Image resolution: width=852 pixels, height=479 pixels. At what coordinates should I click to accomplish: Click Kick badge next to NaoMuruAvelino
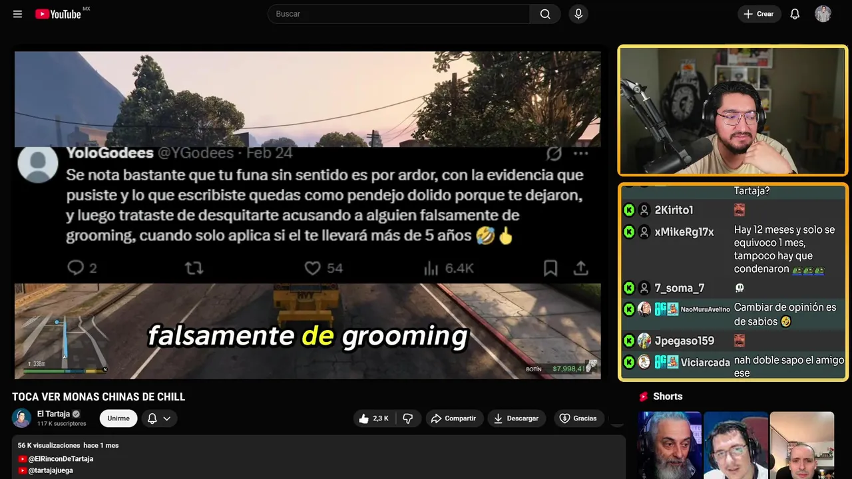[x=629, y=309]
